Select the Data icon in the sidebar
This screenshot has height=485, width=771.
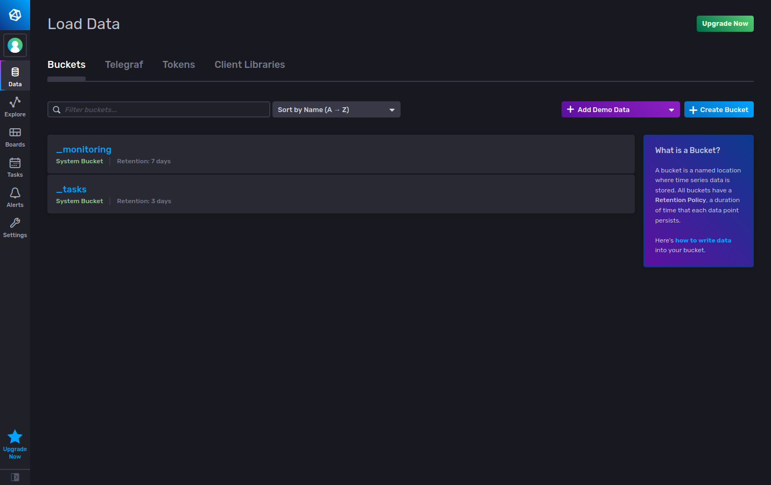tap(15, 75)
